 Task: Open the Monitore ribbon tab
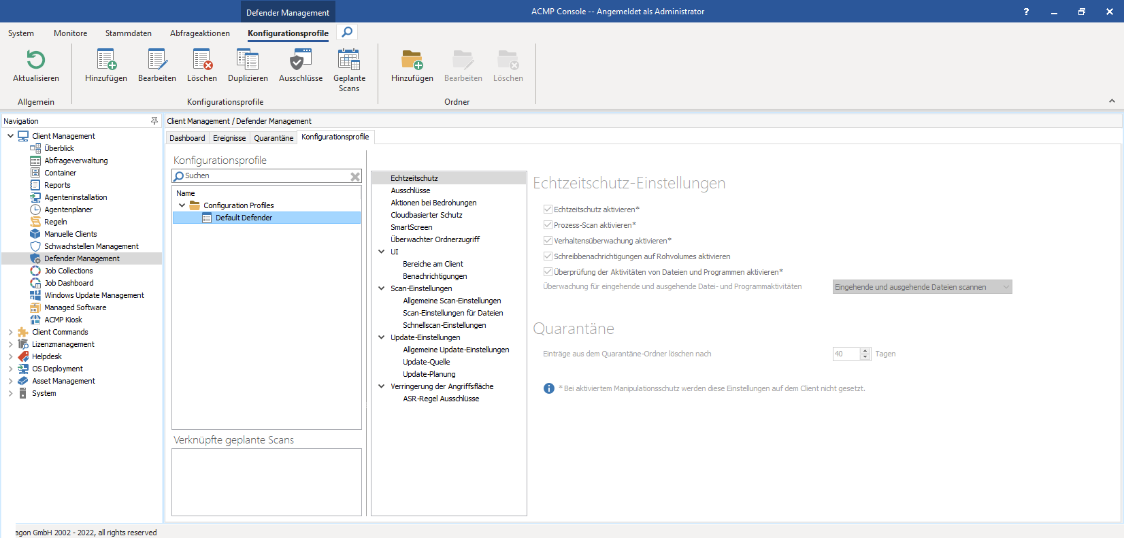click(71, 33)
